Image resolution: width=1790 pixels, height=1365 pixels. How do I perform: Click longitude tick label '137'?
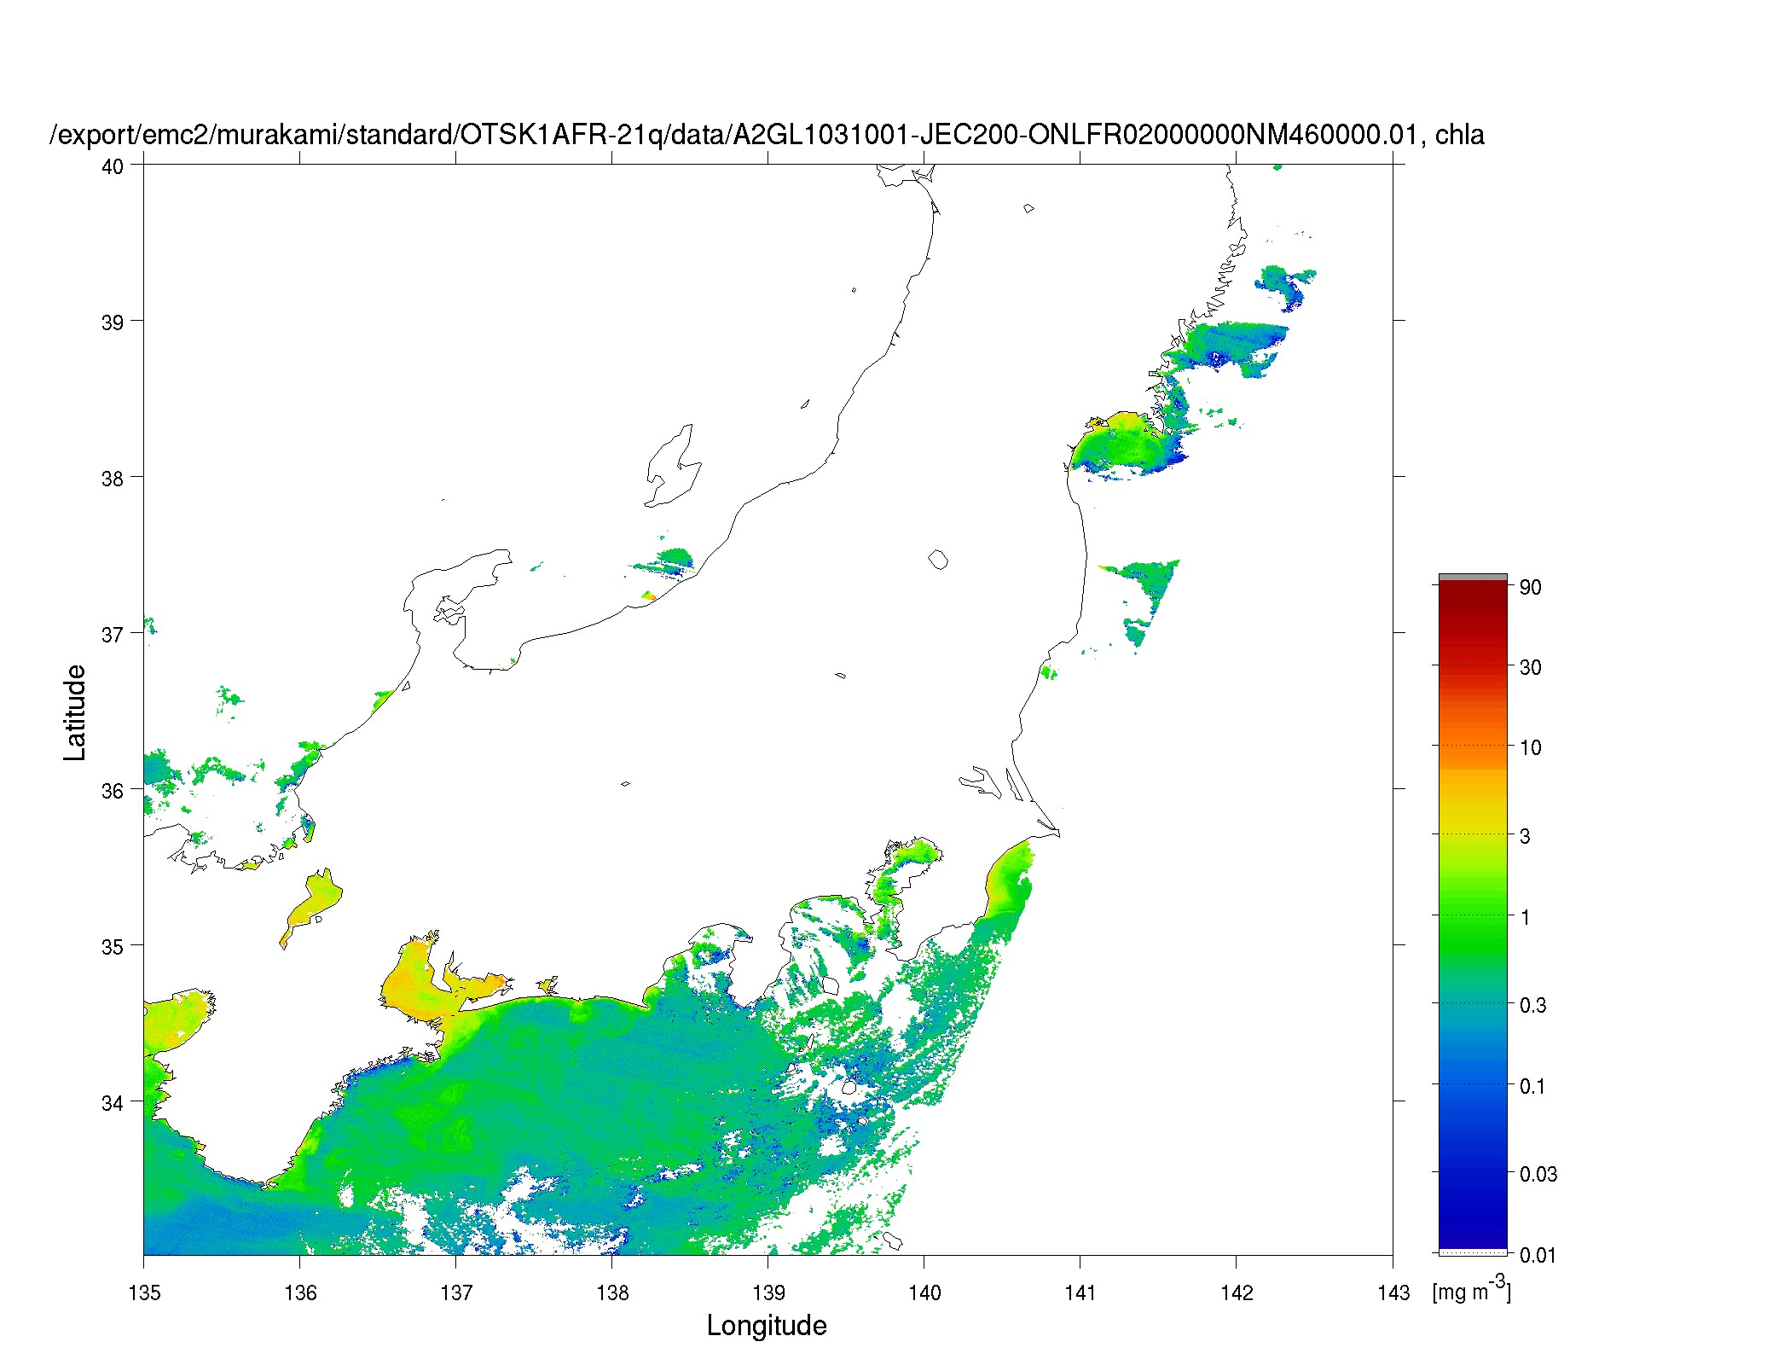click(456, 1292)
